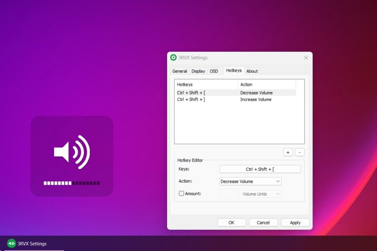Go to the OSD tab
This screenshot has width=377, height=251.
tap(214, 71)
